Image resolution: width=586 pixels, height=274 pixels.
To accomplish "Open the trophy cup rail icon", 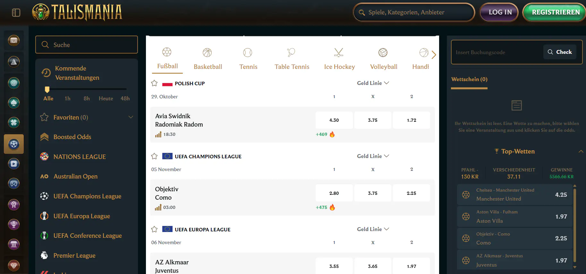I will point(14,224).
